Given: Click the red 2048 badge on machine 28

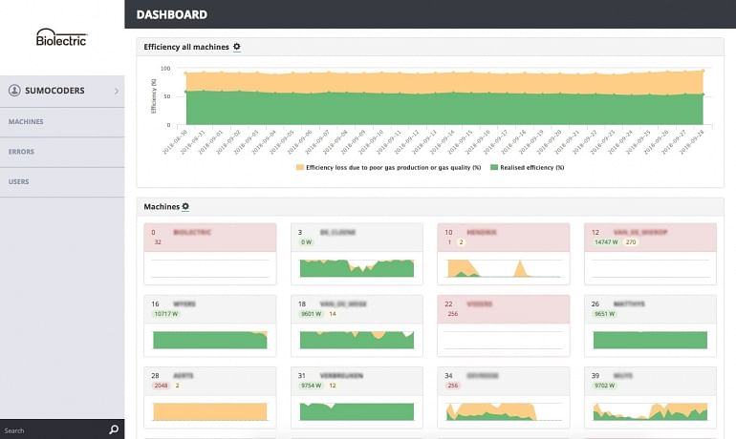Looking at the screenshot, I should pos(161,387).
